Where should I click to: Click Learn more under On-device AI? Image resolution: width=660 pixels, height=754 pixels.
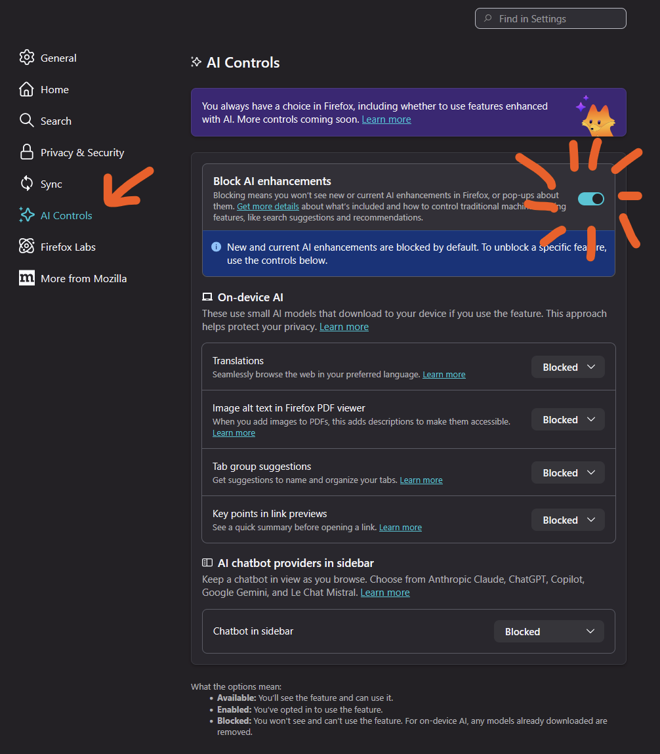(x=344, y=327)
